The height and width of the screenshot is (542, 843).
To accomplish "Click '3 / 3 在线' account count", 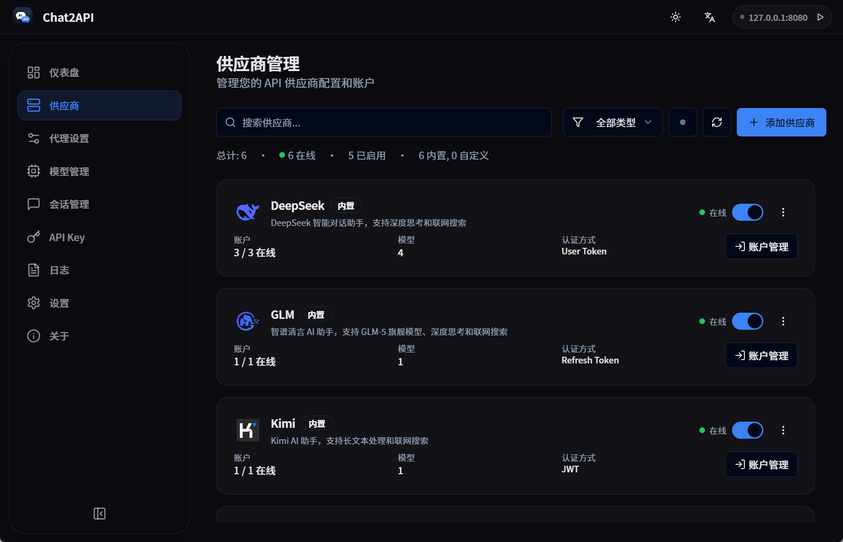I will (x=255, y=253).
